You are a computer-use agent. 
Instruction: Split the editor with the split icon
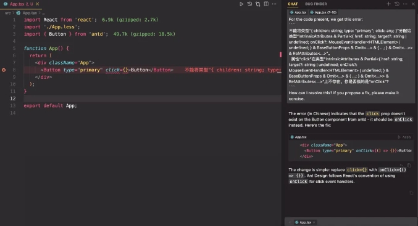[266, 4]
